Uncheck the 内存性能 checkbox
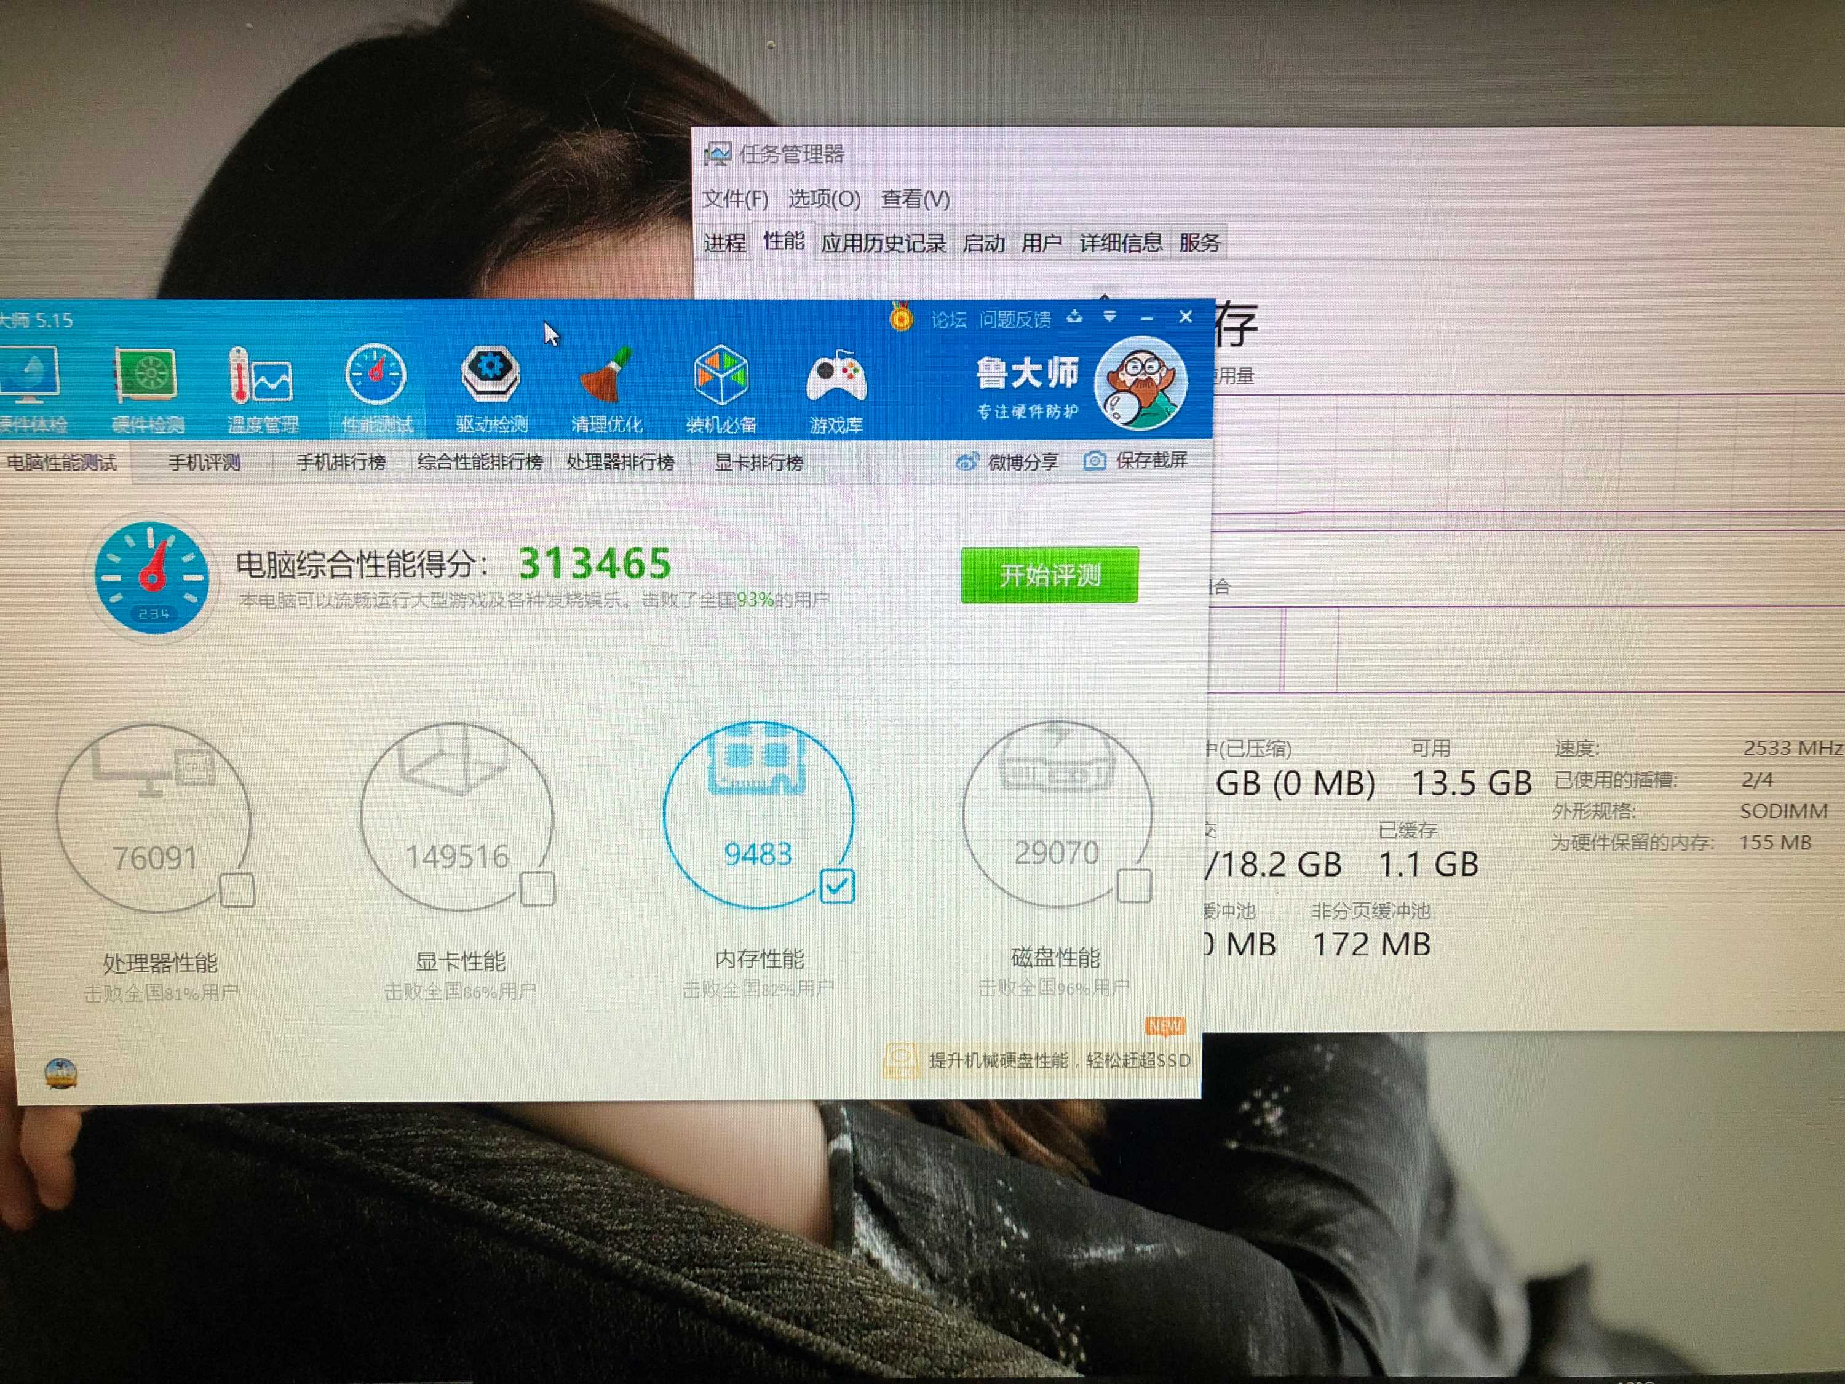Viewport: 1845px width, 1384px height. [836, 886]
